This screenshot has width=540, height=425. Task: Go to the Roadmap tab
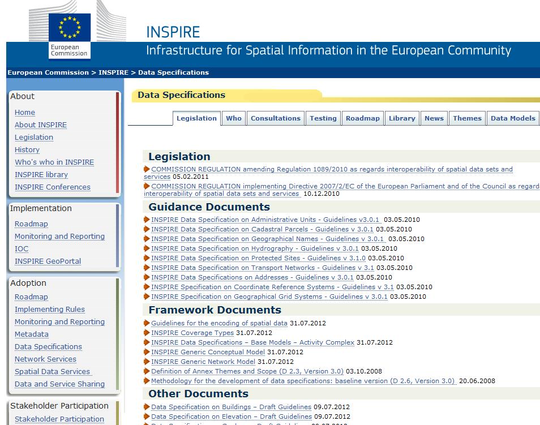[363, 118]
